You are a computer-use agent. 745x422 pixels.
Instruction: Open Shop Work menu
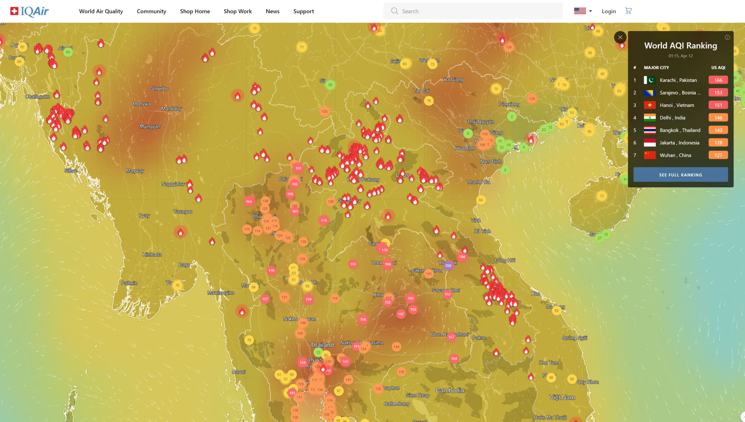(x=238, y=11)
